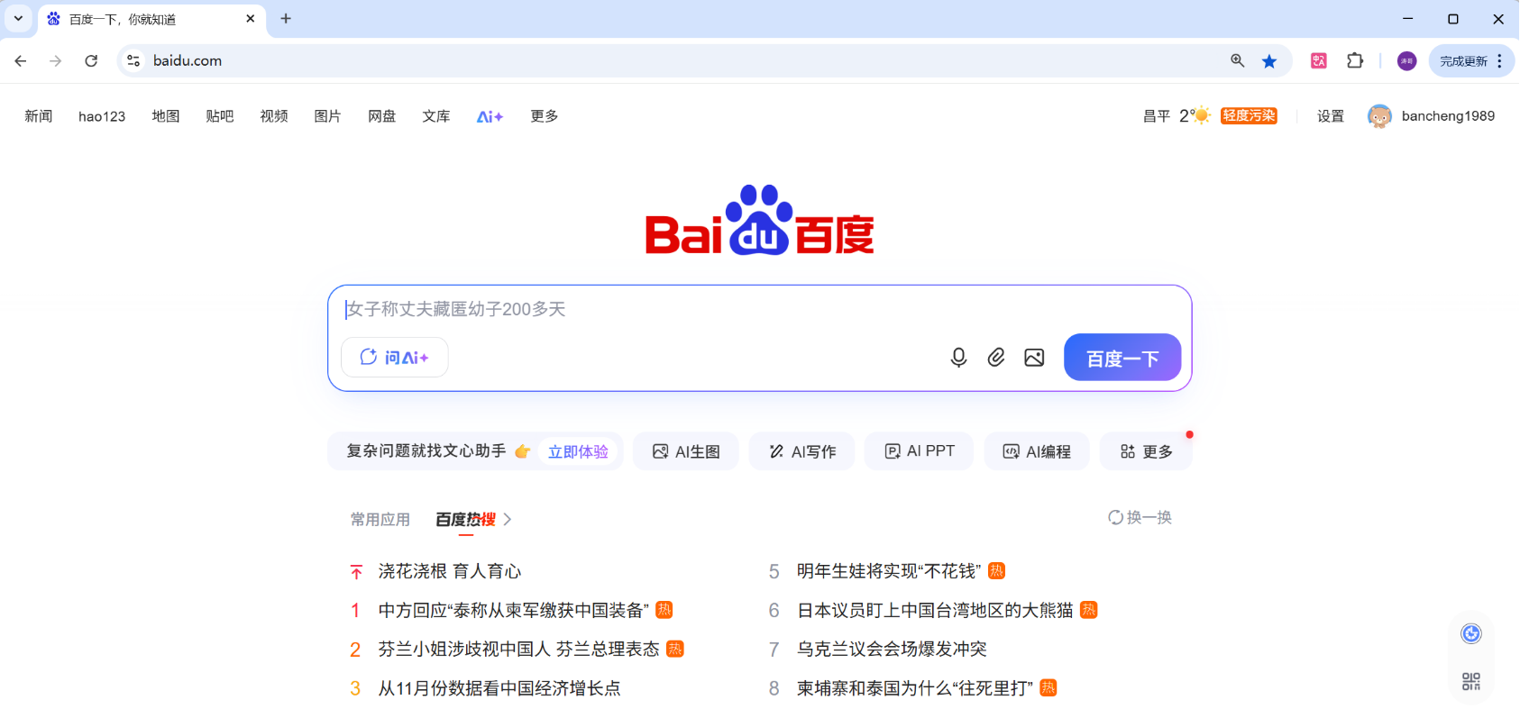
Task: Open the pink translate extension icon
Action: (x=1319, y=60)
